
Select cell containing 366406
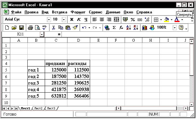coord(79,96)
